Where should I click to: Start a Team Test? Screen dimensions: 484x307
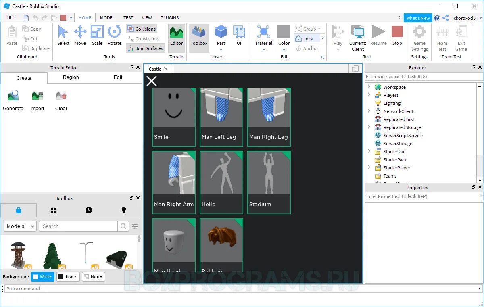pyautogui.click(x=442, y=38)
